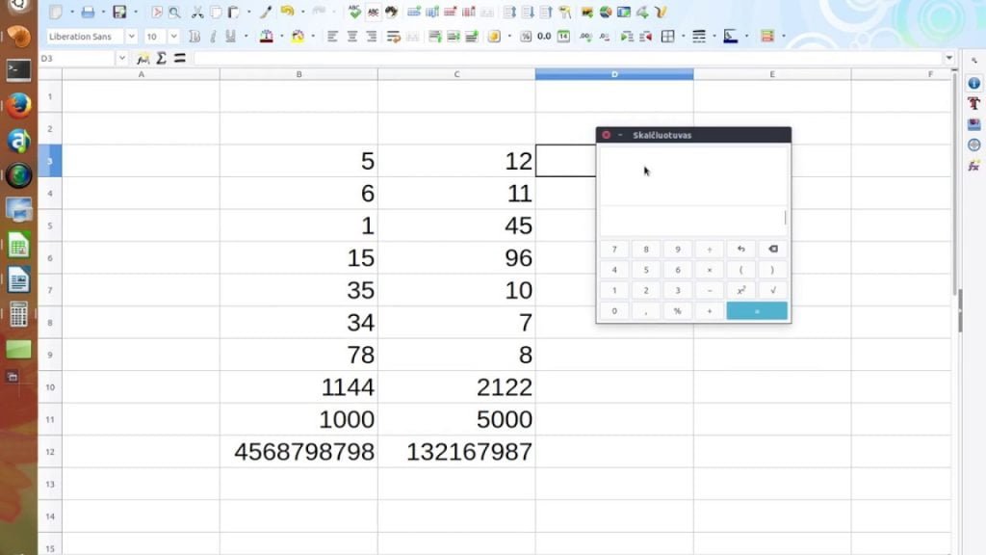The height and width of the screenshot is (555, 986).
Task: Format cell as number 0.0
Action: [x=544, y=37]
